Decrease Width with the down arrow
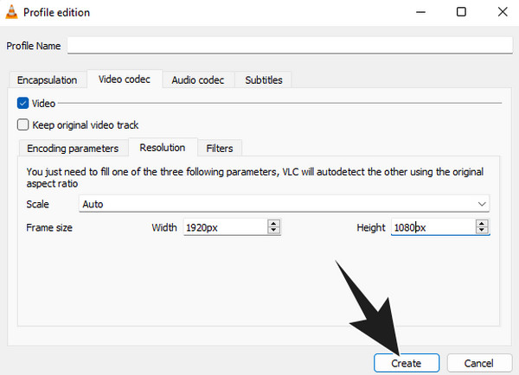The image size is (519, 375). 273,231
